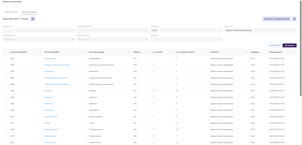This screenshot has height=145, width=302.
Task: Open calendar icon in 'Дата створення по' field
Action: click(x=147, y=39)
